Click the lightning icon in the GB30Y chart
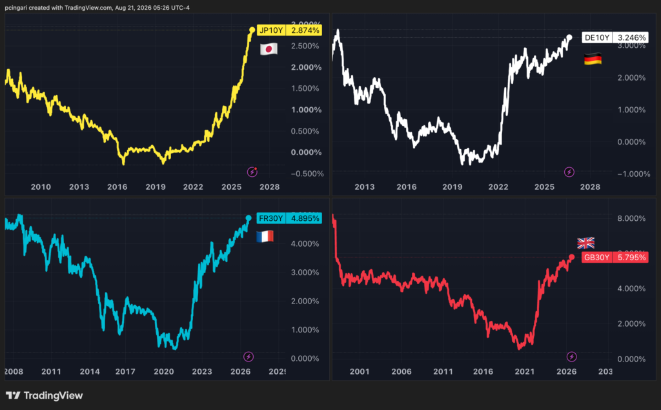 tap(571, 357)
